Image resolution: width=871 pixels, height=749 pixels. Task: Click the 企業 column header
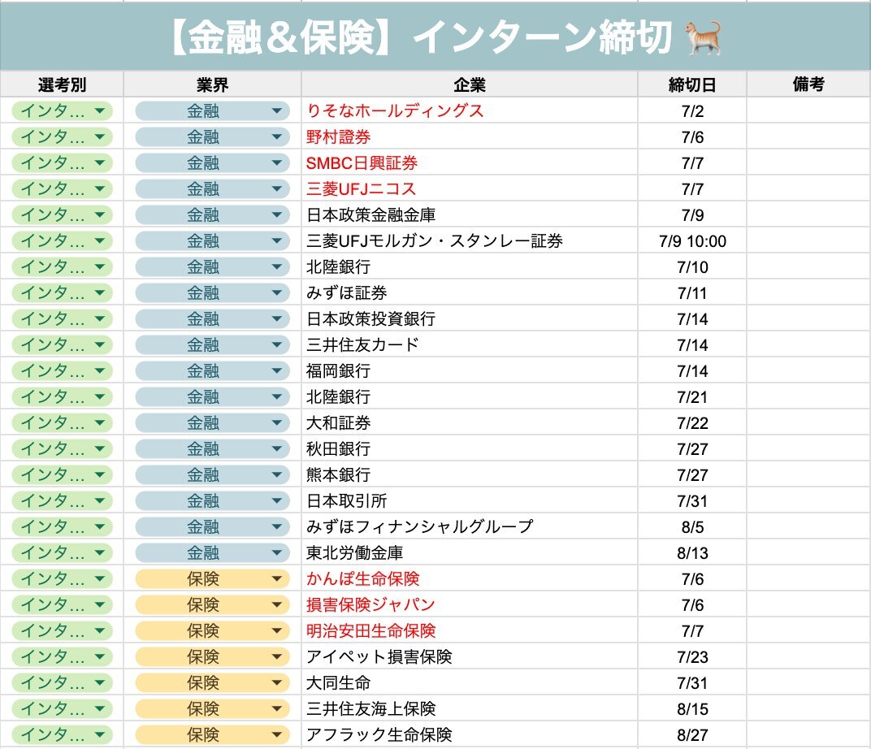470,84
